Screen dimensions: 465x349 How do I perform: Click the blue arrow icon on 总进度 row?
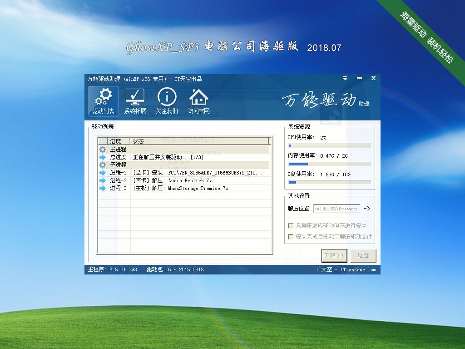click(103, 157)
